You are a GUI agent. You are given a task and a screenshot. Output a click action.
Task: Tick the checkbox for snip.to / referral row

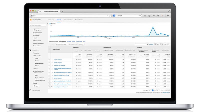tap(49, 60)
